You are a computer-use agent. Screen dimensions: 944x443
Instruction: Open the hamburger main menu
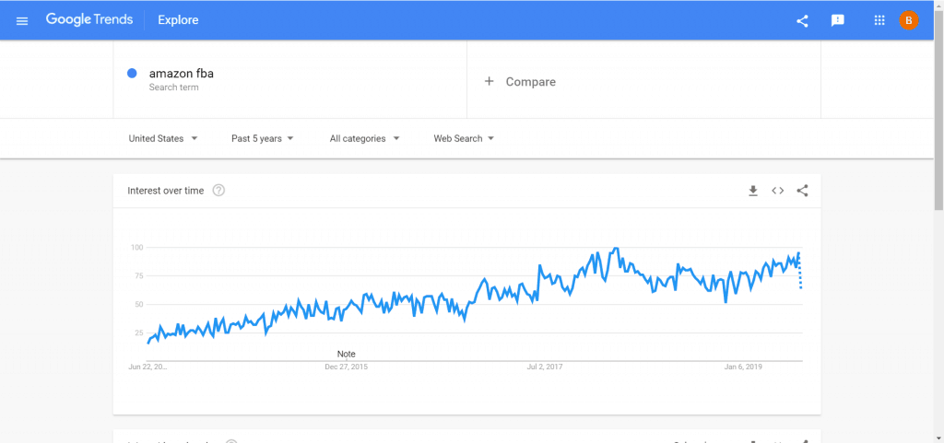[22, 20]
